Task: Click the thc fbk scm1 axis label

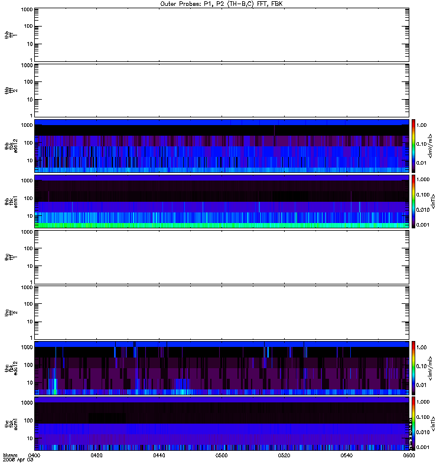Action: [x=11, y=424]
